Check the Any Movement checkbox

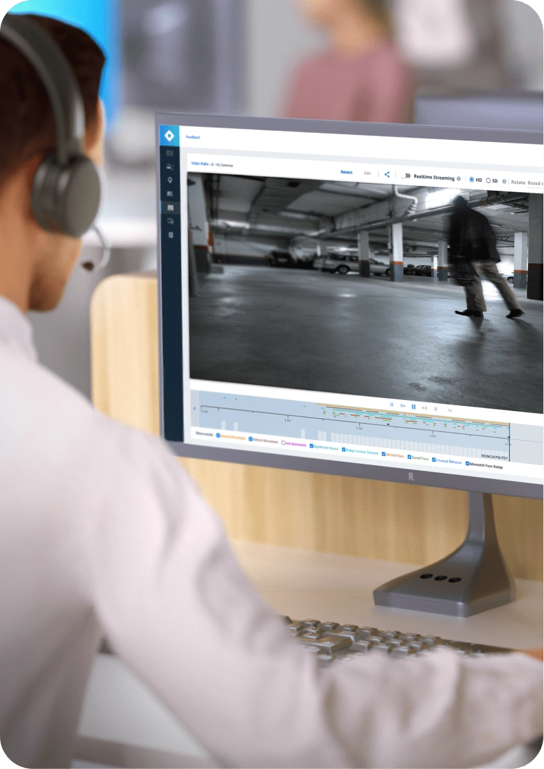coord(283,442)
